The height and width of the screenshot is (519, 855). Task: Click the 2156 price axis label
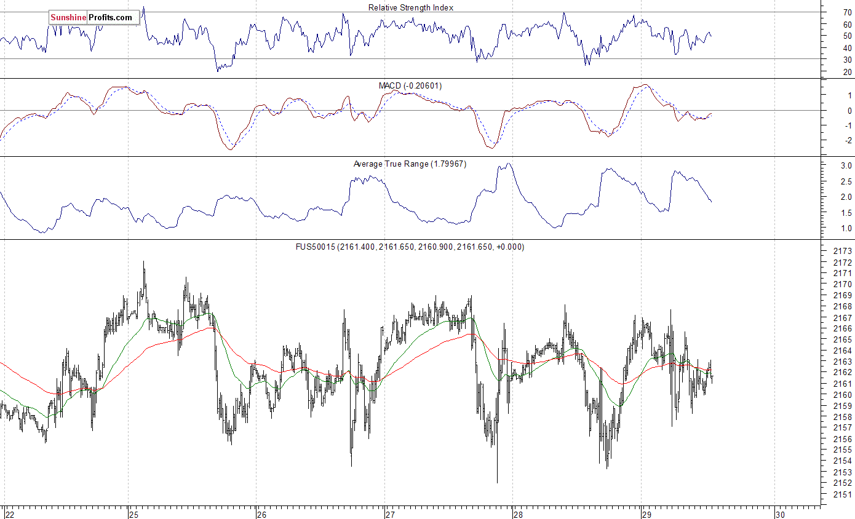point(841,440)
